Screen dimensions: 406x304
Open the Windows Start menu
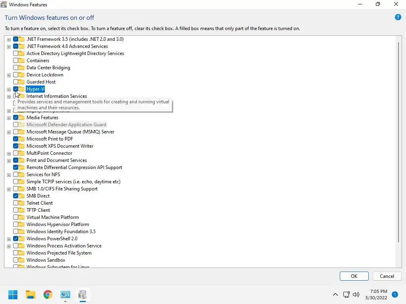tap(13, 294)
